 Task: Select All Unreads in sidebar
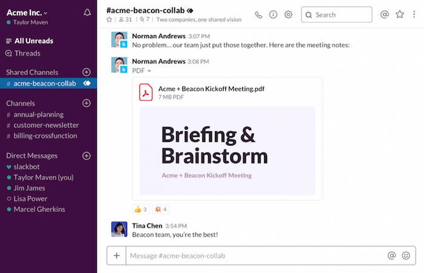(x=33, y=41)
